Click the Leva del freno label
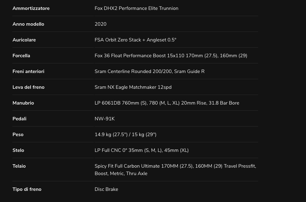The image size is (306, 202). pyautogui.click(x=28, y=87)
